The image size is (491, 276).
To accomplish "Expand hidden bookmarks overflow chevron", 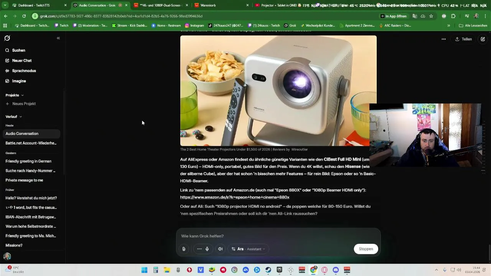I will pyautogui.click(x=449, y=26).
